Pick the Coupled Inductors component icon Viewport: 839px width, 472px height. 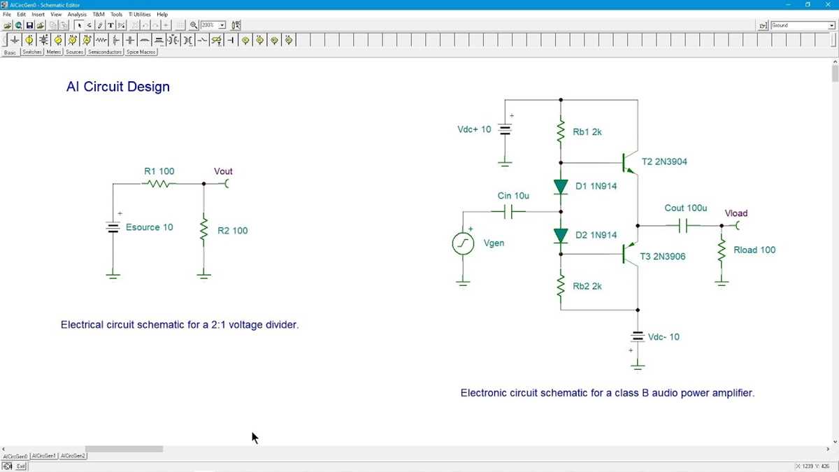point(173,40)
